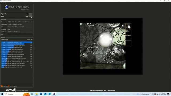Open Microsoft Store from the taskbar
This screenshot has width=171, height=96.
click(x=41, y=94)
